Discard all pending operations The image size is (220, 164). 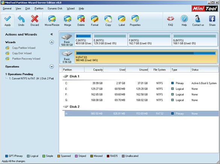pos(35,21)
